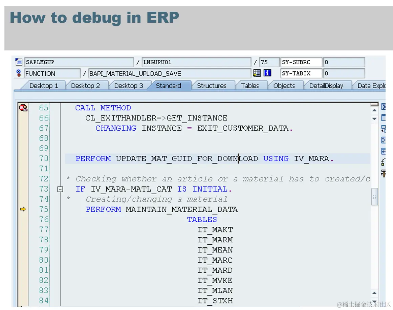Image resolution: width=393 pixels, height=310 pixels.
Task: Click the line number field showing 75
Action: point(269,62)
